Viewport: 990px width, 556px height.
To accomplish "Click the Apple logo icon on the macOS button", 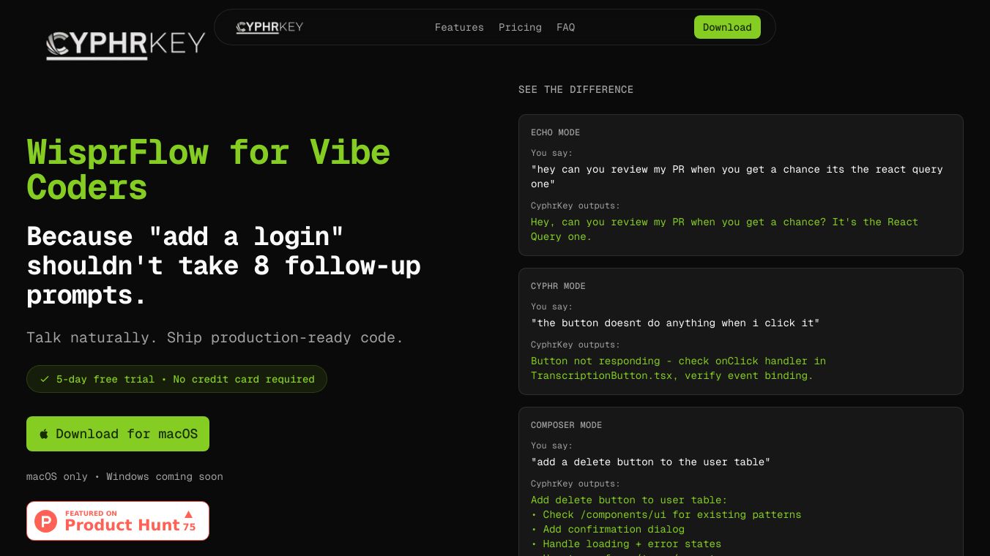I will coord(44,434).
